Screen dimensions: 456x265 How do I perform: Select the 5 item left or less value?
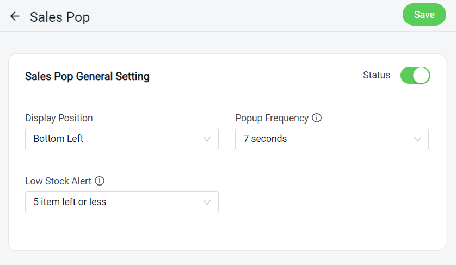pos(70,202)
